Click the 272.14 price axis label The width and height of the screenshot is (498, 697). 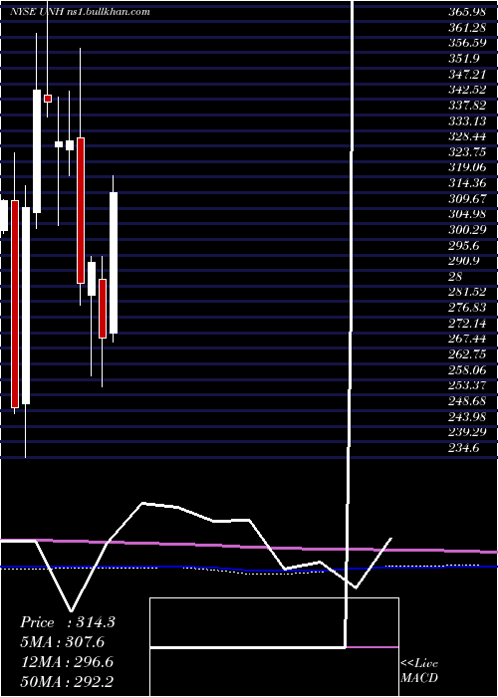[x=467, y=324]
